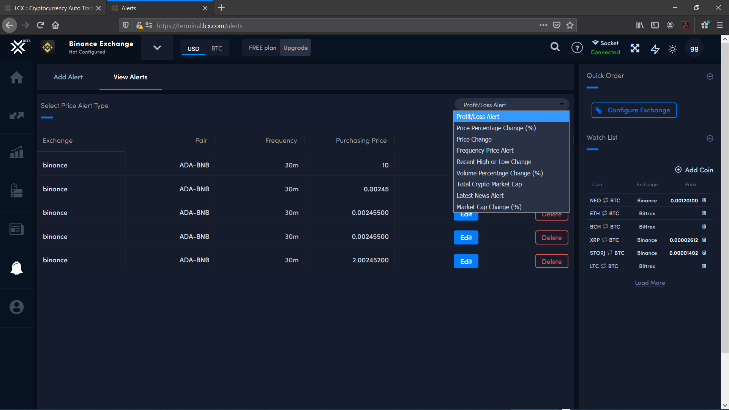Enter fullscreen using the expand arrows icon
Screen dimensions: 729x410
[635, 48]
